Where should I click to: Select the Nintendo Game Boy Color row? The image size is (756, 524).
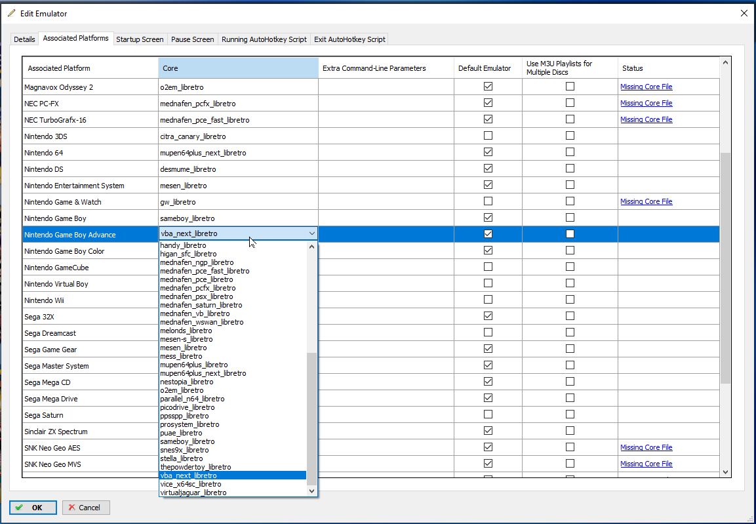coord(370,251)
